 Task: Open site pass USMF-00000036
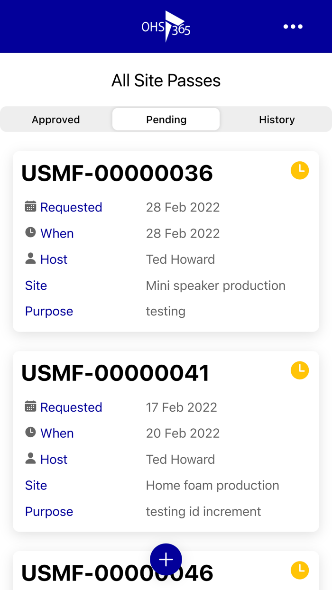117,173
